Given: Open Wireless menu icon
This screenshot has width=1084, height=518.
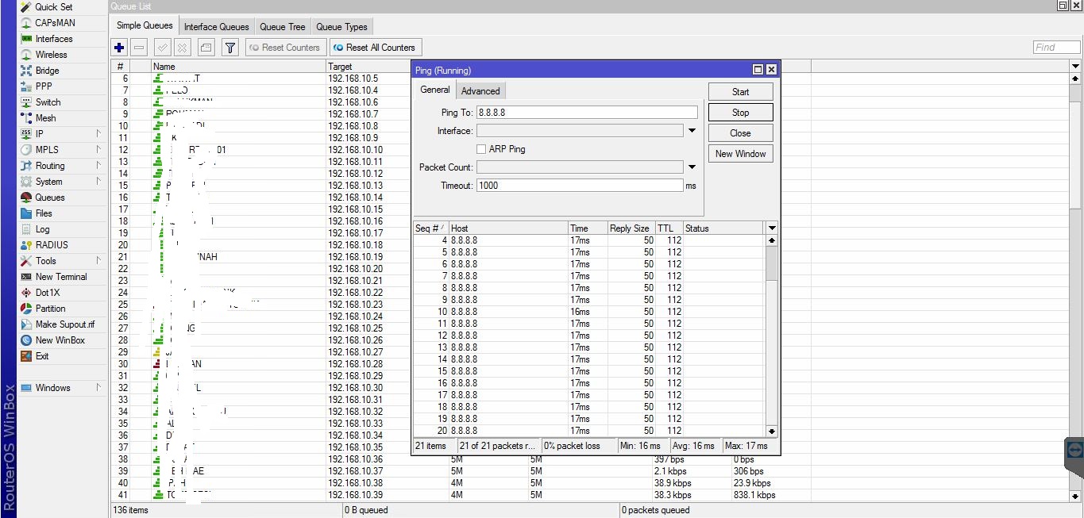Looking at the screenshot, I should (26, 55).
